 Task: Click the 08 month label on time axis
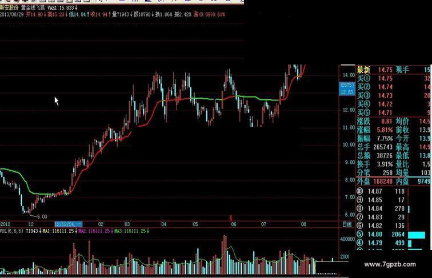[303, 224]
